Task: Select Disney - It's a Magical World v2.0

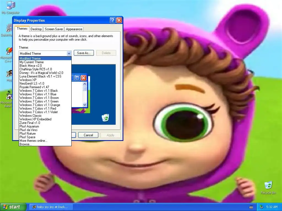Action: (x=45, y=73)
